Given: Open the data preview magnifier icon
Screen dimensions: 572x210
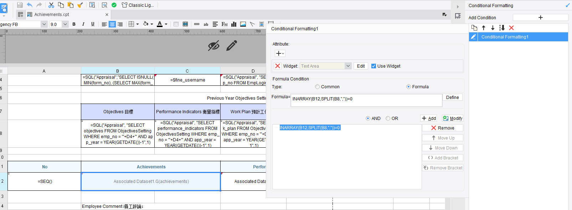Looking at the screenshot, I should click(x=104, y=5).
